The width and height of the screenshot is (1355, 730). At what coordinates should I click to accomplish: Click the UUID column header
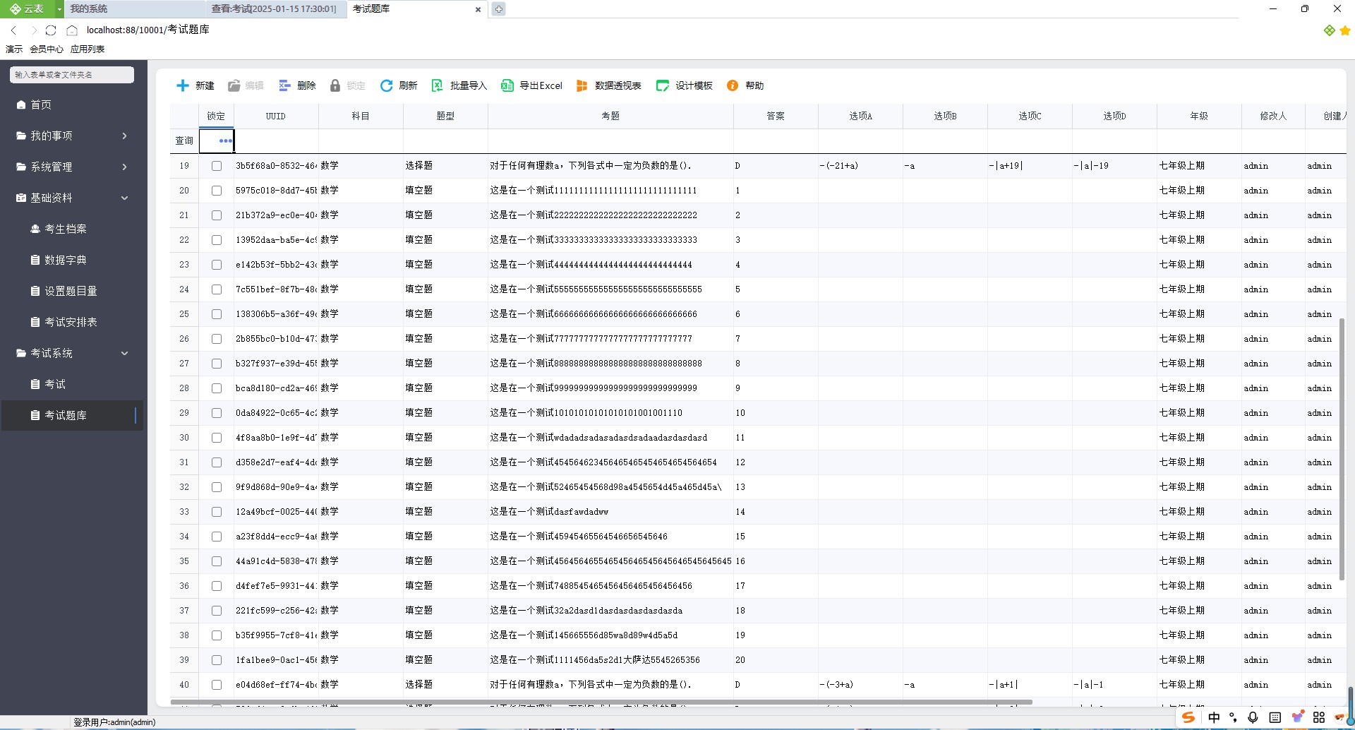[276, 116]
